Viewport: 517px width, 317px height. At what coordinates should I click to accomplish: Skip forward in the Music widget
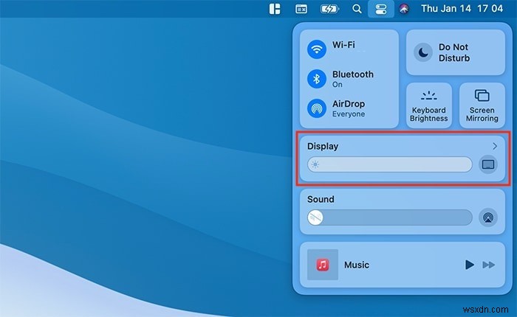point(489,265)
